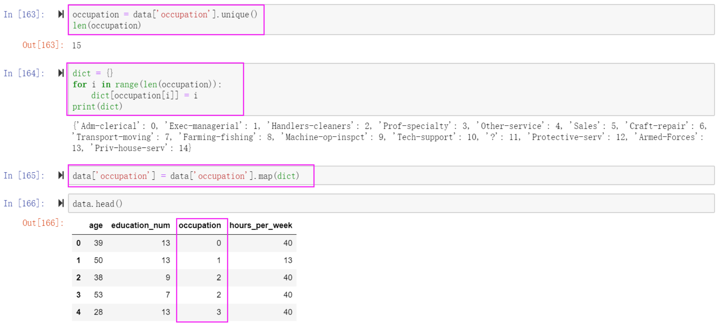Image resolution: width=720 pixels, height=334 pixels.
Task: Run cell In [165] with its run icon
Action: pos(61,175)
